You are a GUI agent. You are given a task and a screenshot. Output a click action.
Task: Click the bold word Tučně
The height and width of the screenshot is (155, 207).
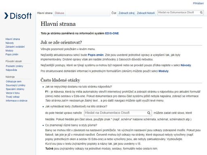[49, 149]
